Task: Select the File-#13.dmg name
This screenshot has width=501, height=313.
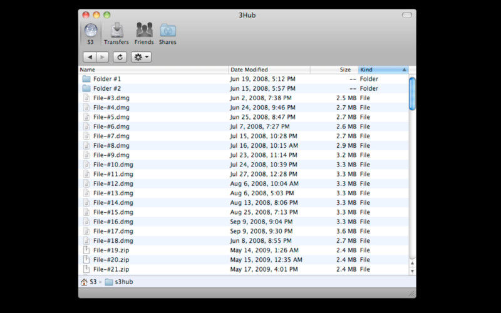Action: tap(113, 193)
